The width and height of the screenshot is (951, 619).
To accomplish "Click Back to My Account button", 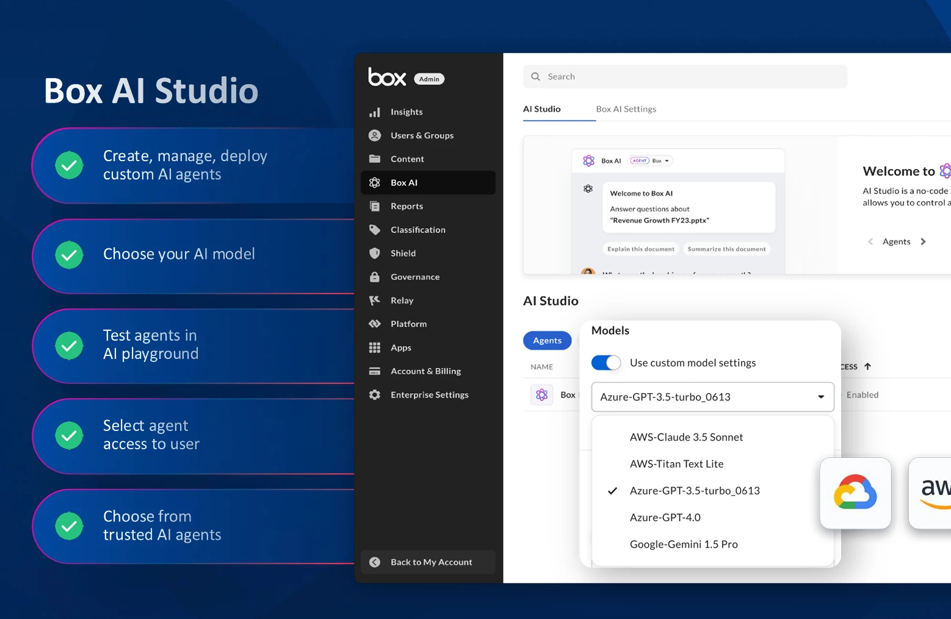I will [x=428, y=562].
